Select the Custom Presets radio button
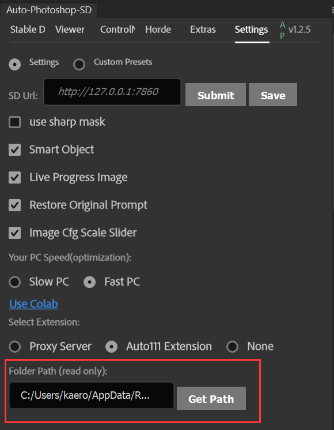This screenshot has height=430, width=334. [x=79, y=65]
